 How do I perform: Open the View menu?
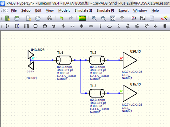pos(50,10)
